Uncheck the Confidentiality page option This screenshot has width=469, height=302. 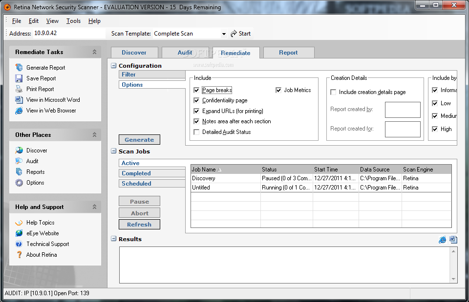[196, 100]
